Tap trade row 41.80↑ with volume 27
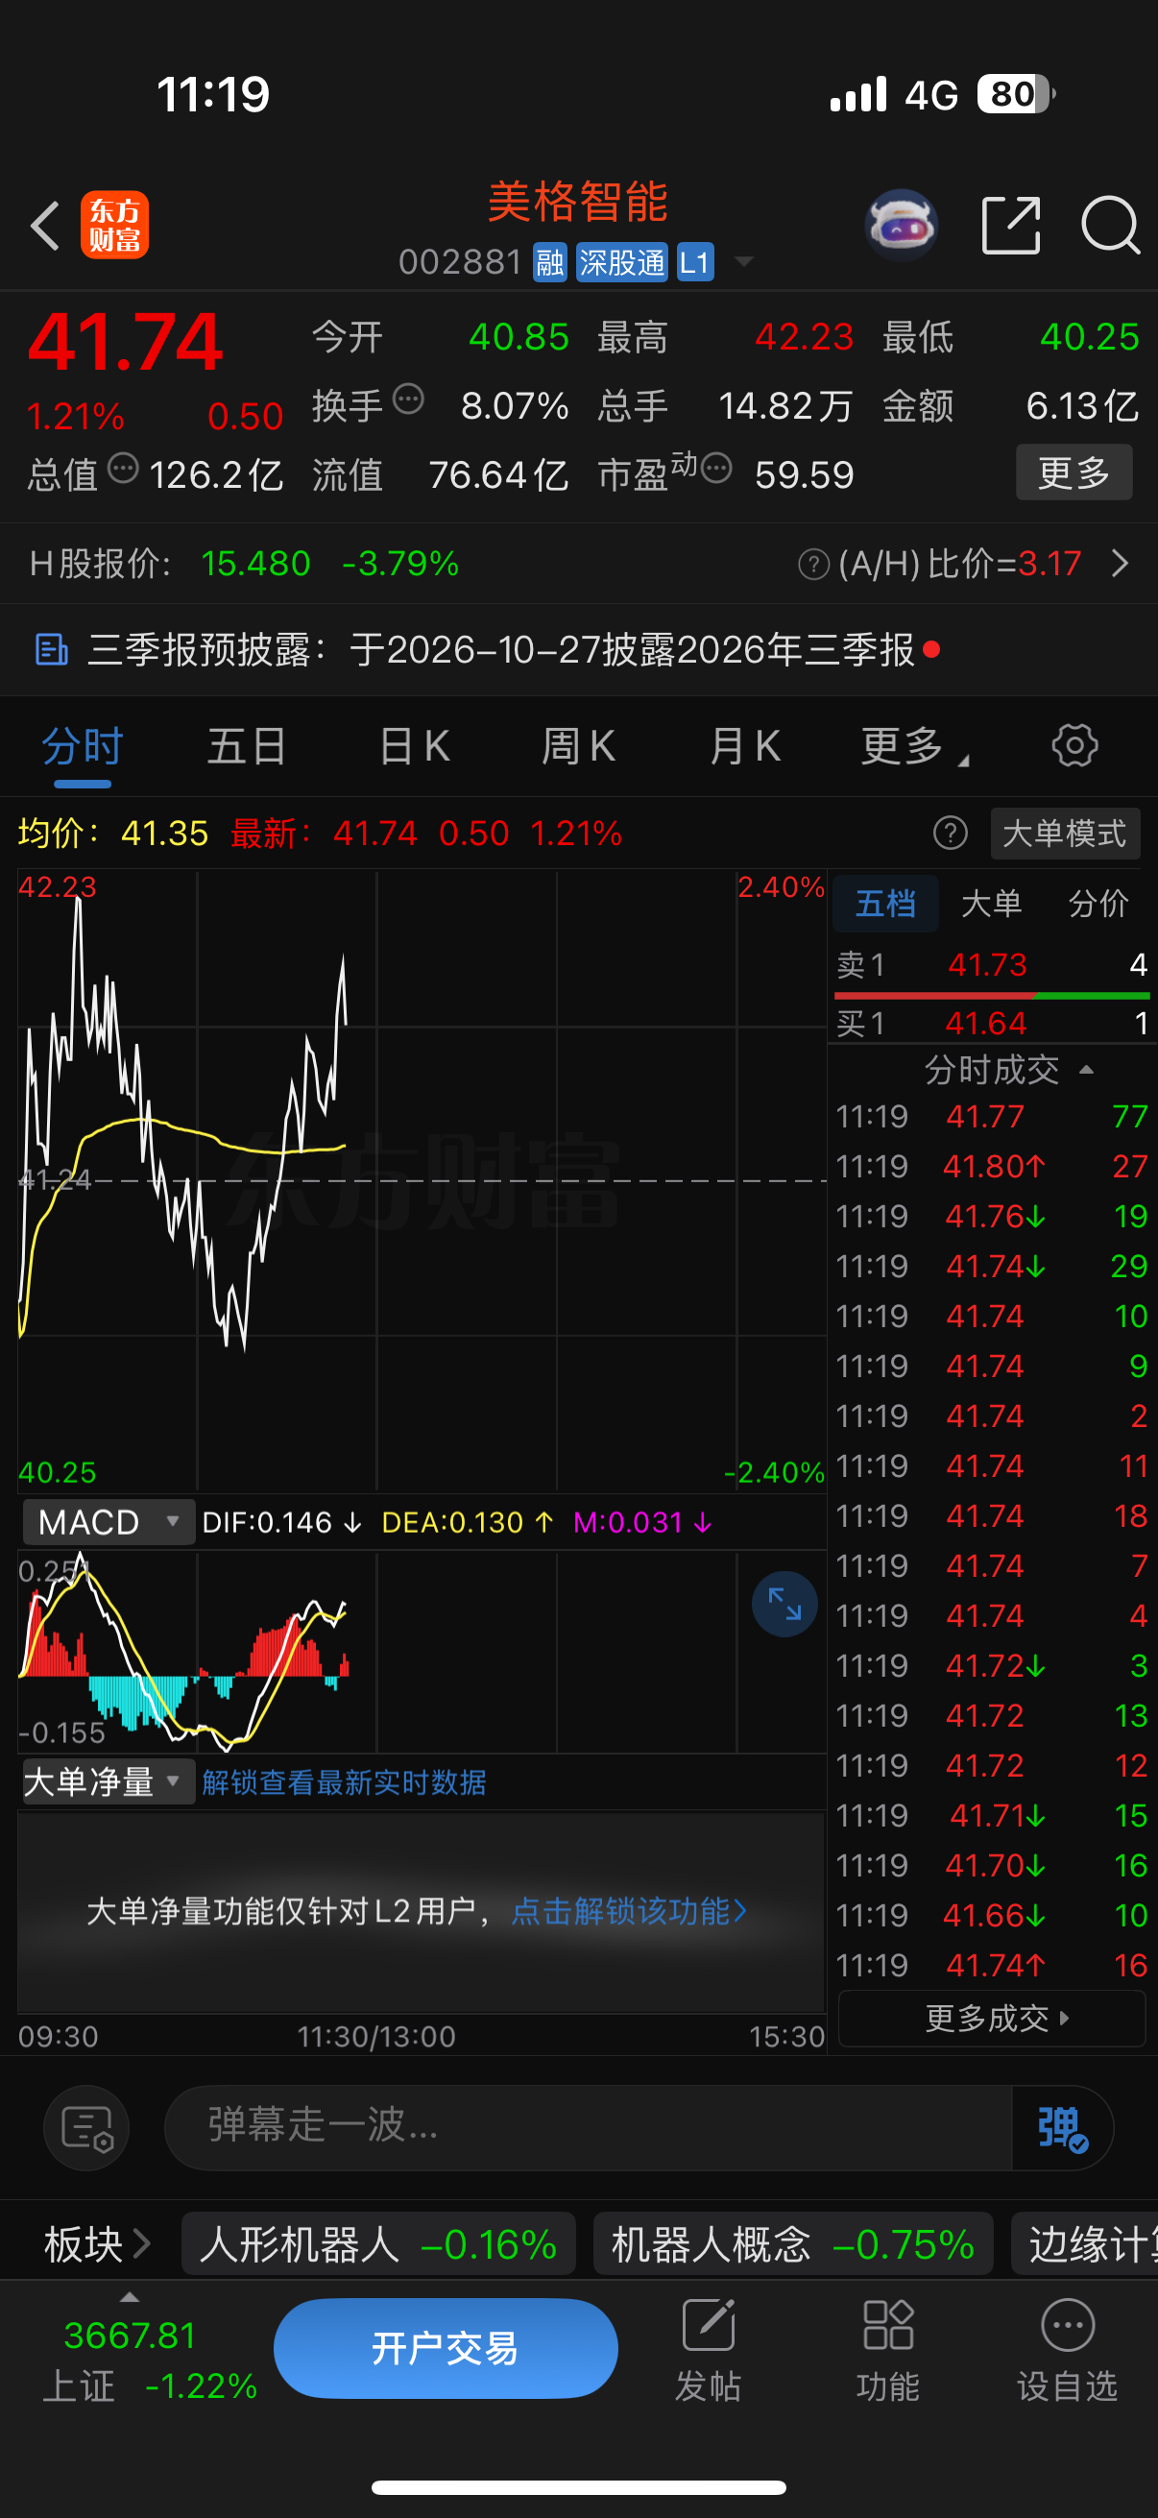Screen dimensions: 1158x2518 pyautogui.click(x=992, y=1166)
